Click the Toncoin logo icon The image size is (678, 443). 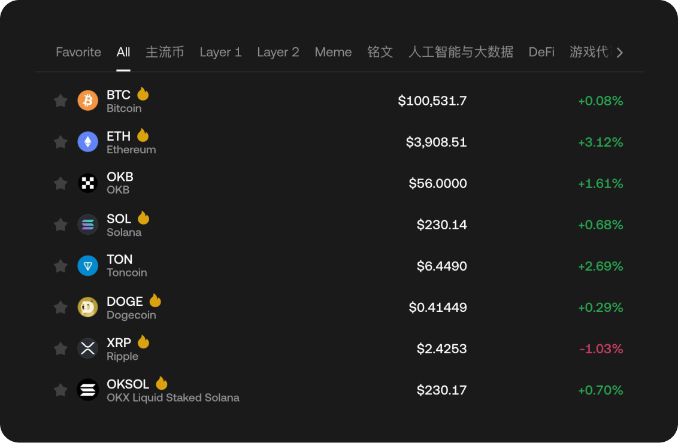point(87,266)
